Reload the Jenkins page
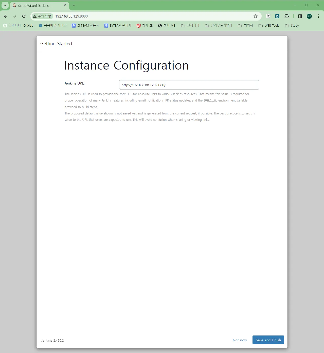324x353 pixels. pyautogui.click(x=24, y=16)
